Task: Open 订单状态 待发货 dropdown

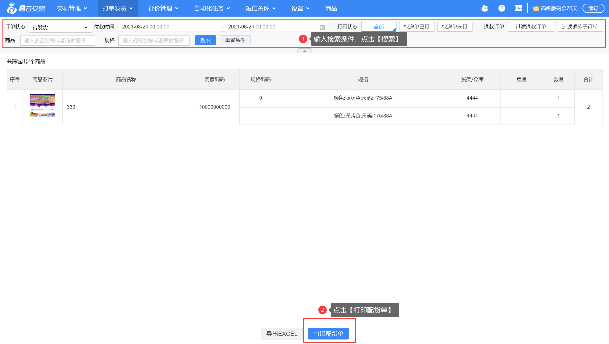Action: tap(60, 27)
